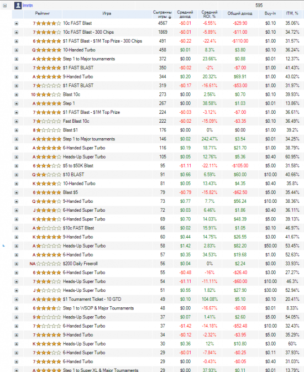Expand the $10 BLAST row
Image resolution: width=304 pixels, height=372 pixels.
[17, 175]
